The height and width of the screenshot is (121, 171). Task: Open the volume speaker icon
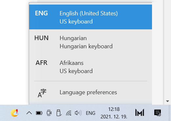point(78,113)
